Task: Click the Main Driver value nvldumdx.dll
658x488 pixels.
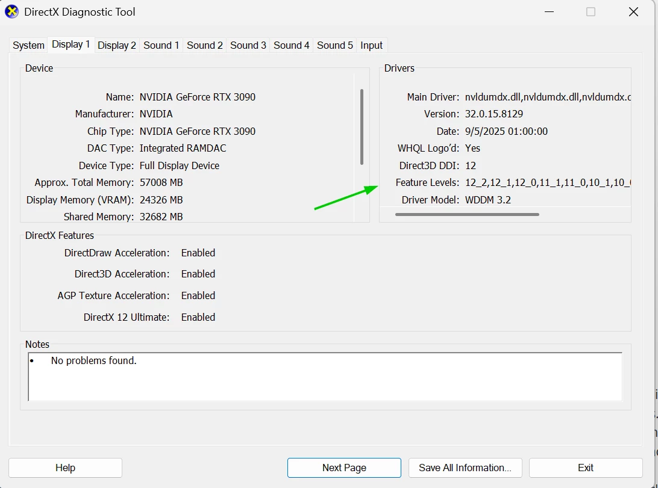Action: (548, 97)
